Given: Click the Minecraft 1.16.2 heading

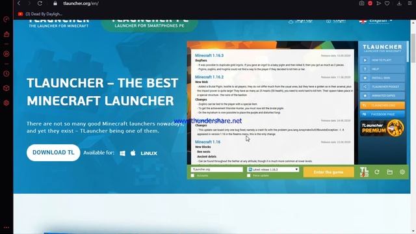Looking at the screenshot, I should click(209, 77).
